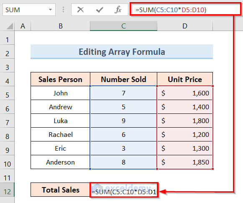Click the unit price 1,300 cell
The width and height of the screenshot is (243, 203).
click(185, 148)
